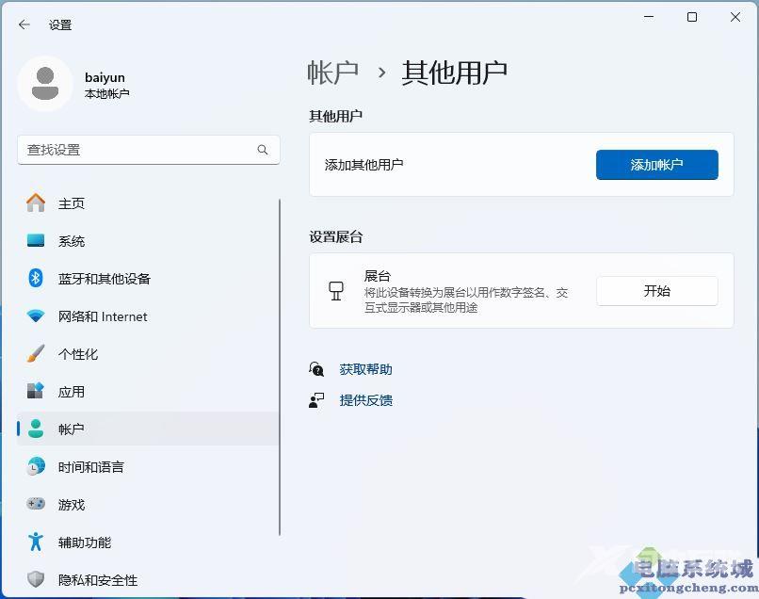Image resolution: width=759 pixels, height=599 pixels.
Task: Click the 开始 button for kiosk
Action: coord(656,291)
